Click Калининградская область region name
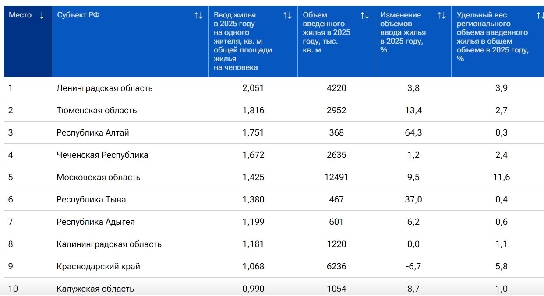Screen dimensions: 544x296 pos(109,244)
